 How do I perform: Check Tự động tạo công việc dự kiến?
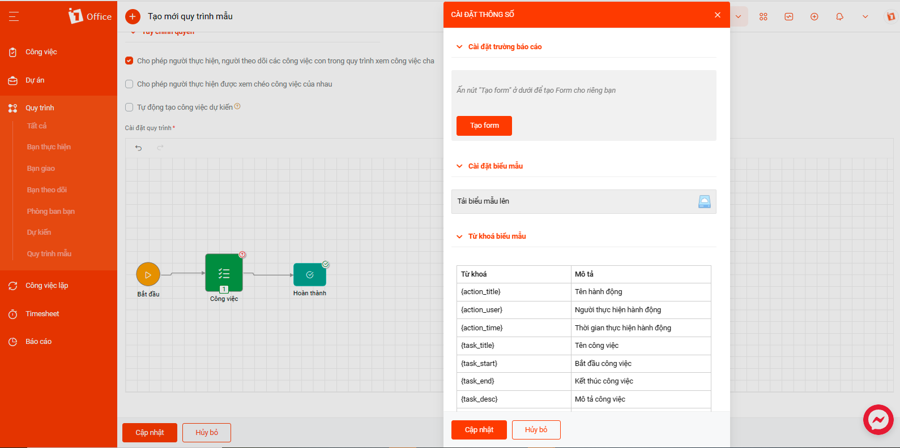click(x=129, y=107)
